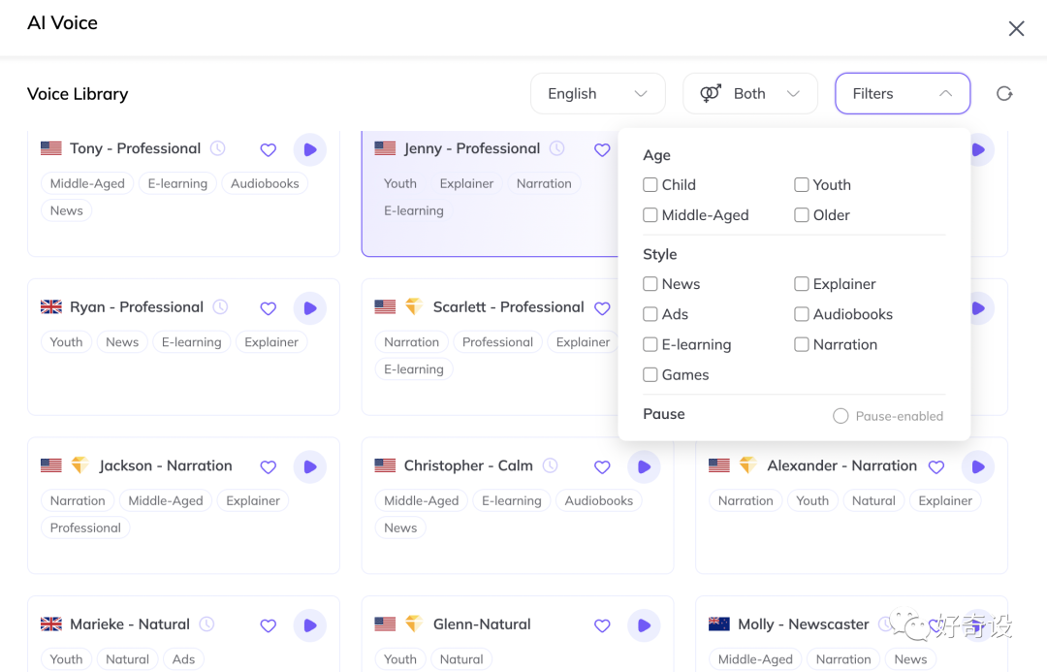Favorite the Scarlett - Professional voice
This screenshot has width=1047, height=672.
point(602,308)
